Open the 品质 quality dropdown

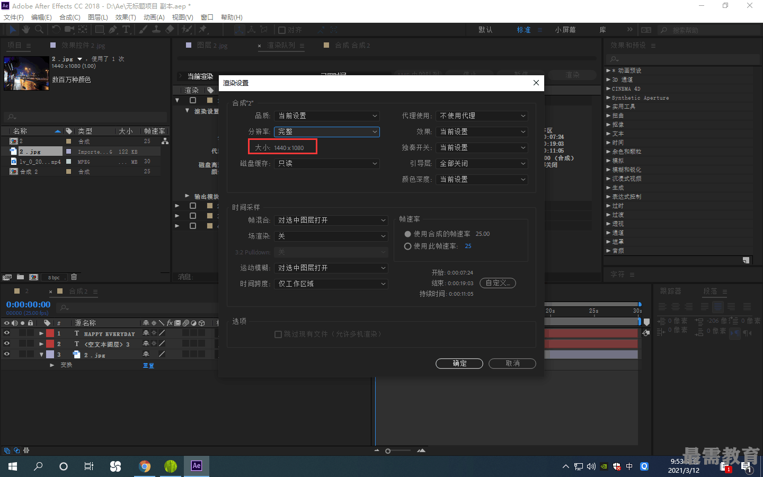[327, 116]
